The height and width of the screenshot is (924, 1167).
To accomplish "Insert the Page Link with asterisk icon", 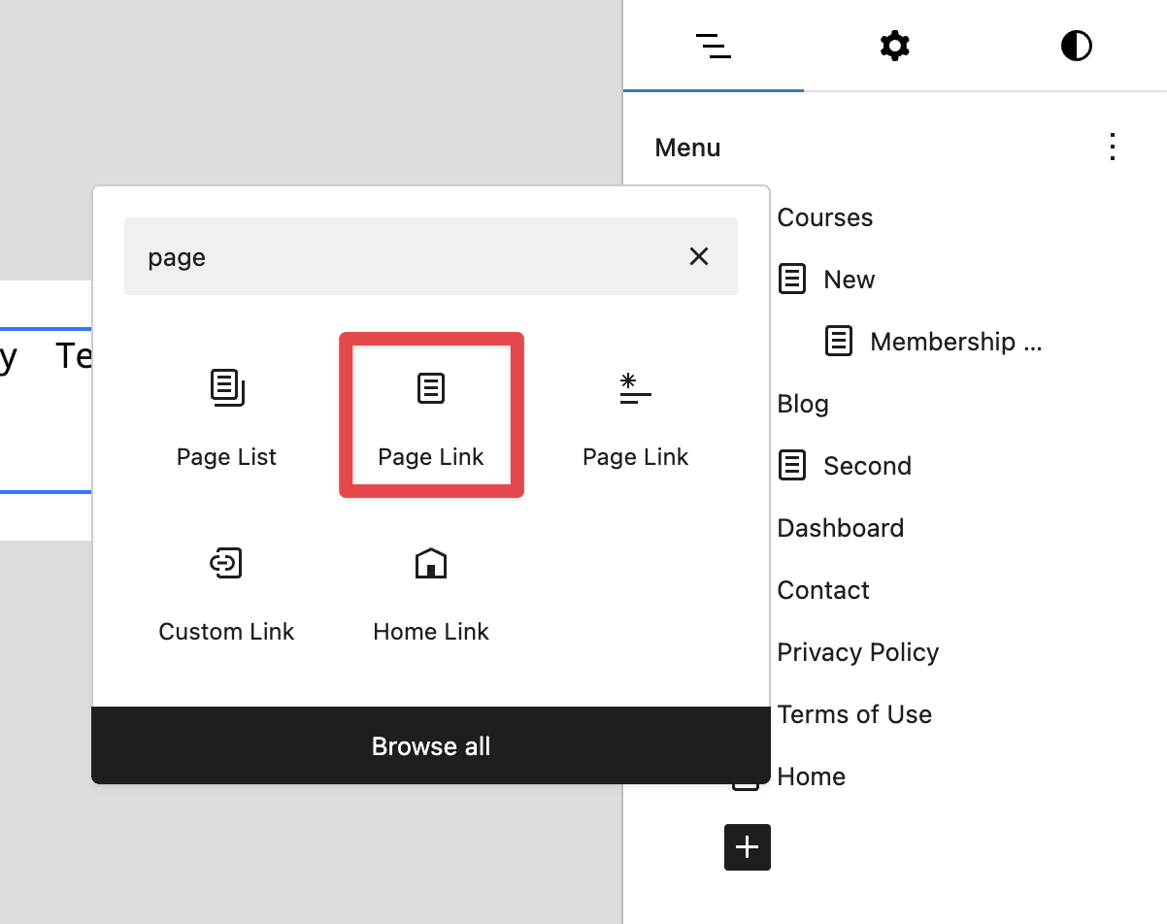I will (x=635, y=417).
